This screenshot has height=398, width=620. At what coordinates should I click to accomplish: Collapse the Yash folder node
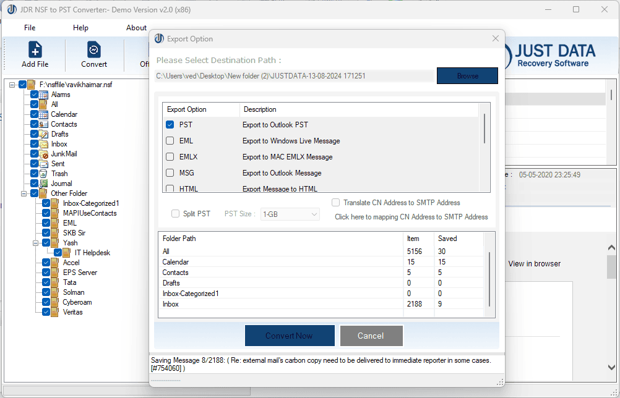point(35,242)
